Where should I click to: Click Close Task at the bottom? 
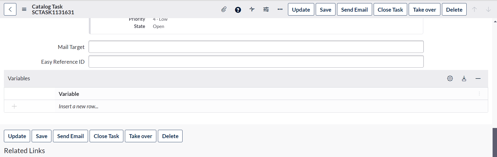click(x=106, y=136)
